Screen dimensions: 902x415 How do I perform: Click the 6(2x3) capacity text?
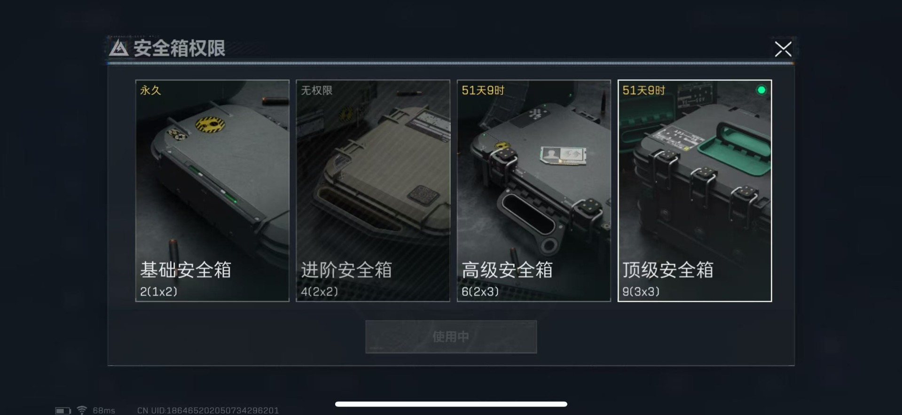(480, 291)
